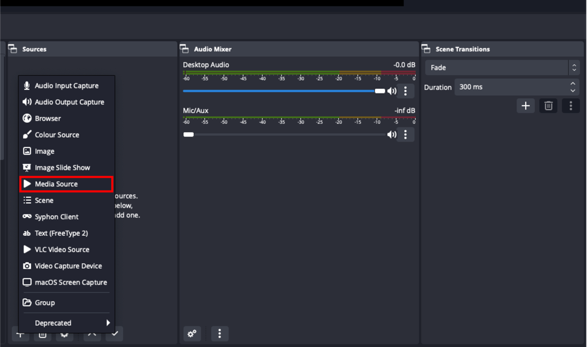Click the list icon next to Scene
Image resolution: width=587 pixels, height=347 pixels.
click(27, 201)
